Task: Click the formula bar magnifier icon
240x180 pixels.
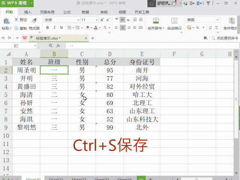Action: (50, 46)
